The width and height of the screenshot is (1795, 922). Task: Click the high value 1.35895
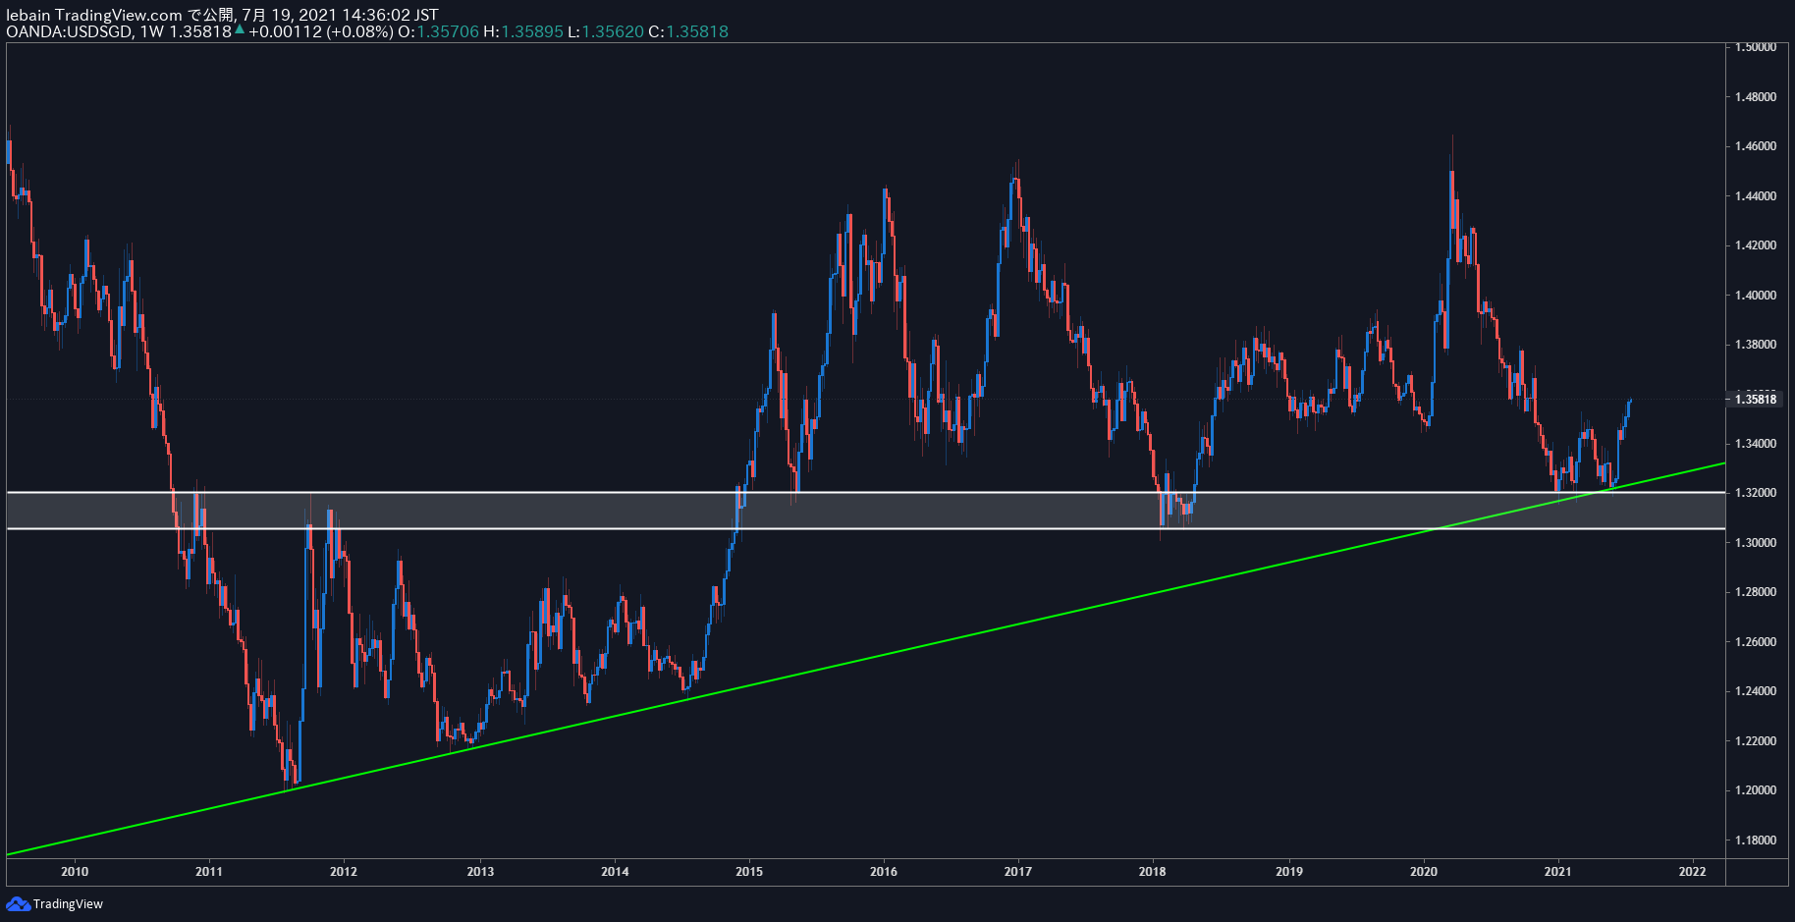[x=533, y=31]
